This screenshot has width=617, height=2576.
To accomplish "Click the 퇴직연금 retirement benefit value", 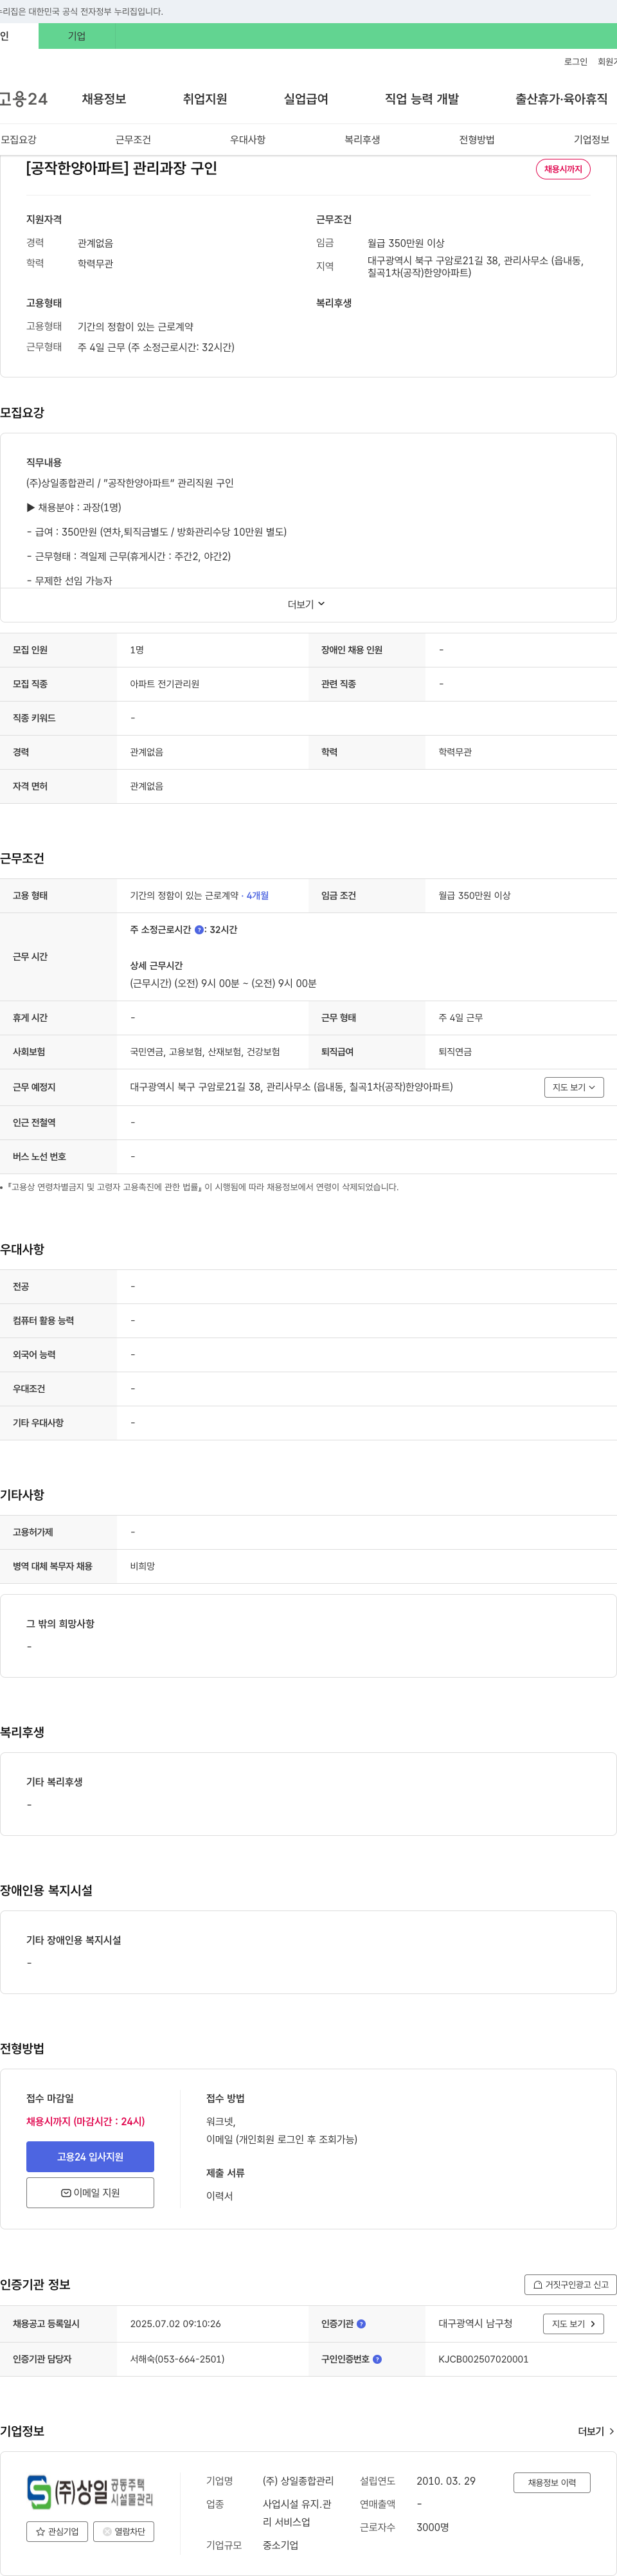I will (x=455, y=1052).
